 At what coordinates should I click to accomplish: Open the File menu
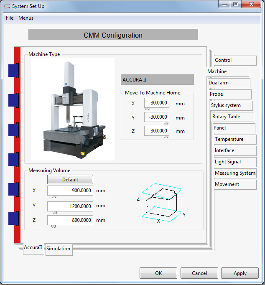[x=10, y=18]
